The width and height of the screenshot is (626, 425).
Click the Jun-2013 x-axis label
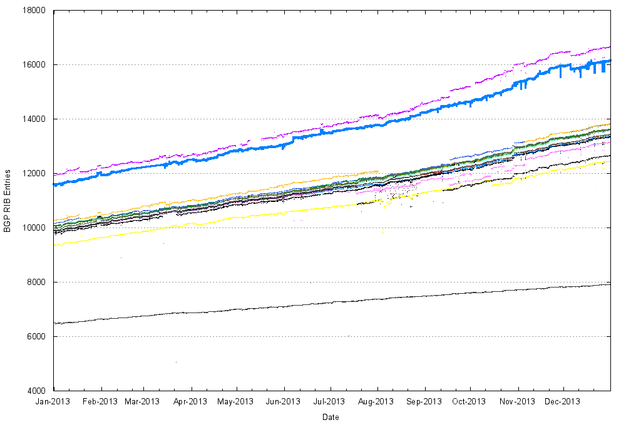283,402
